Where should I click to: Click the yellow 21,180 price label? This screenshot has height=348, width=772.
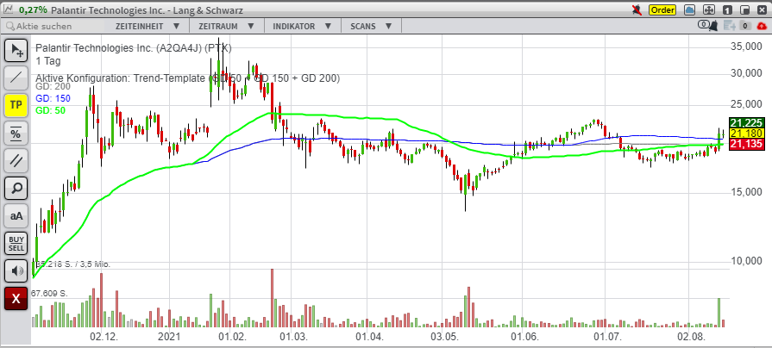pos(747,134)
